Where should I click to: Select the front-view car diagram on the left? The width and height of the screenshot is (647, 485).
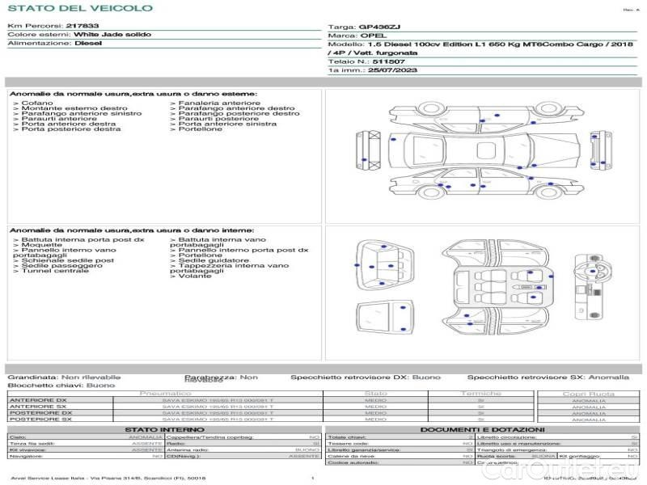pos(369,149)
